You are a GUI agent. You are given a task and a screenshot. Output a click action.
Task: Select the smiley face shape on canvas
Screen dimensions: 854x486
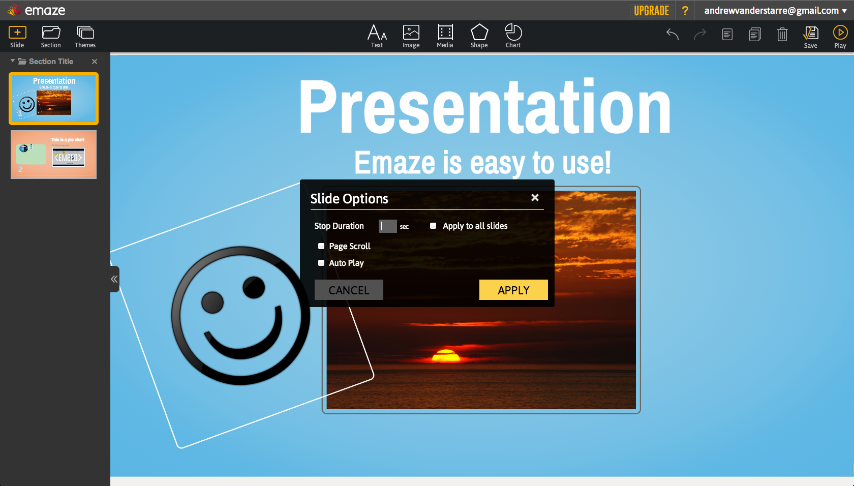pos(240,316)
